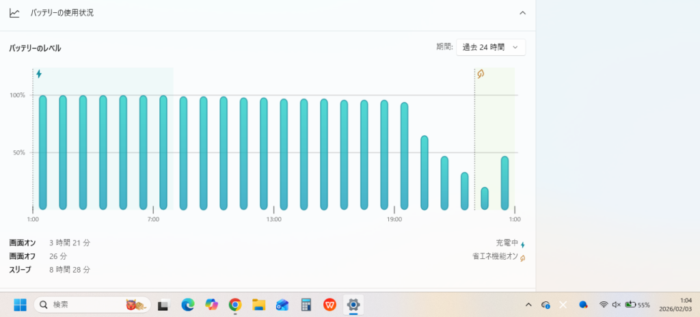Open Calculator app from taskbar
700x317 pixels.
click(306, 305)
